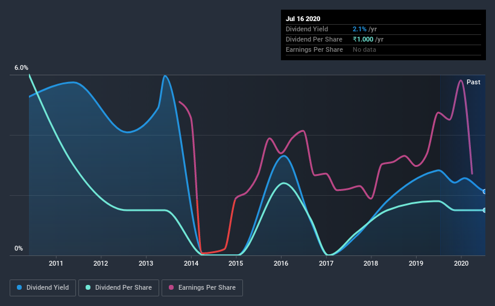Toggle the Earnings Per Share legend button
Image resolution: width=495 pixels, height=306 pixels.
click(202, 288)
